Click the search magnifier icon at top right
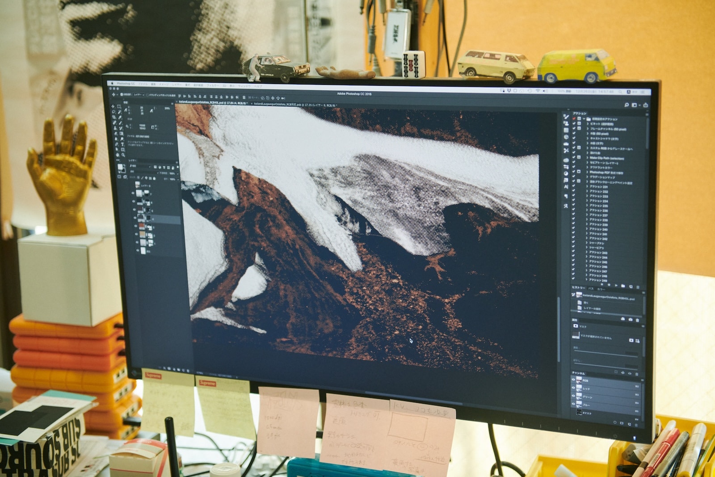Viewport: 715px width, 477px height. [627, 105]
